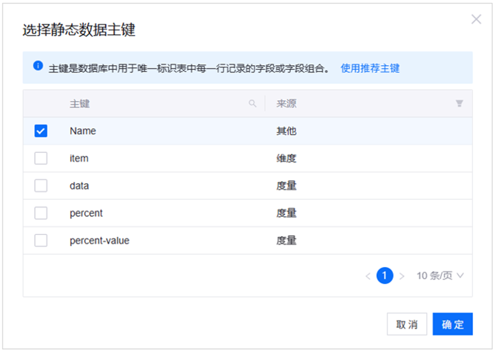Check the item row checkbox
The image size is (497, 353).
[41, 158]
